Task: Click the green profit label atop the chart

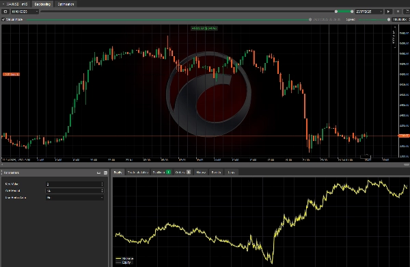Action: pos(204,28)
